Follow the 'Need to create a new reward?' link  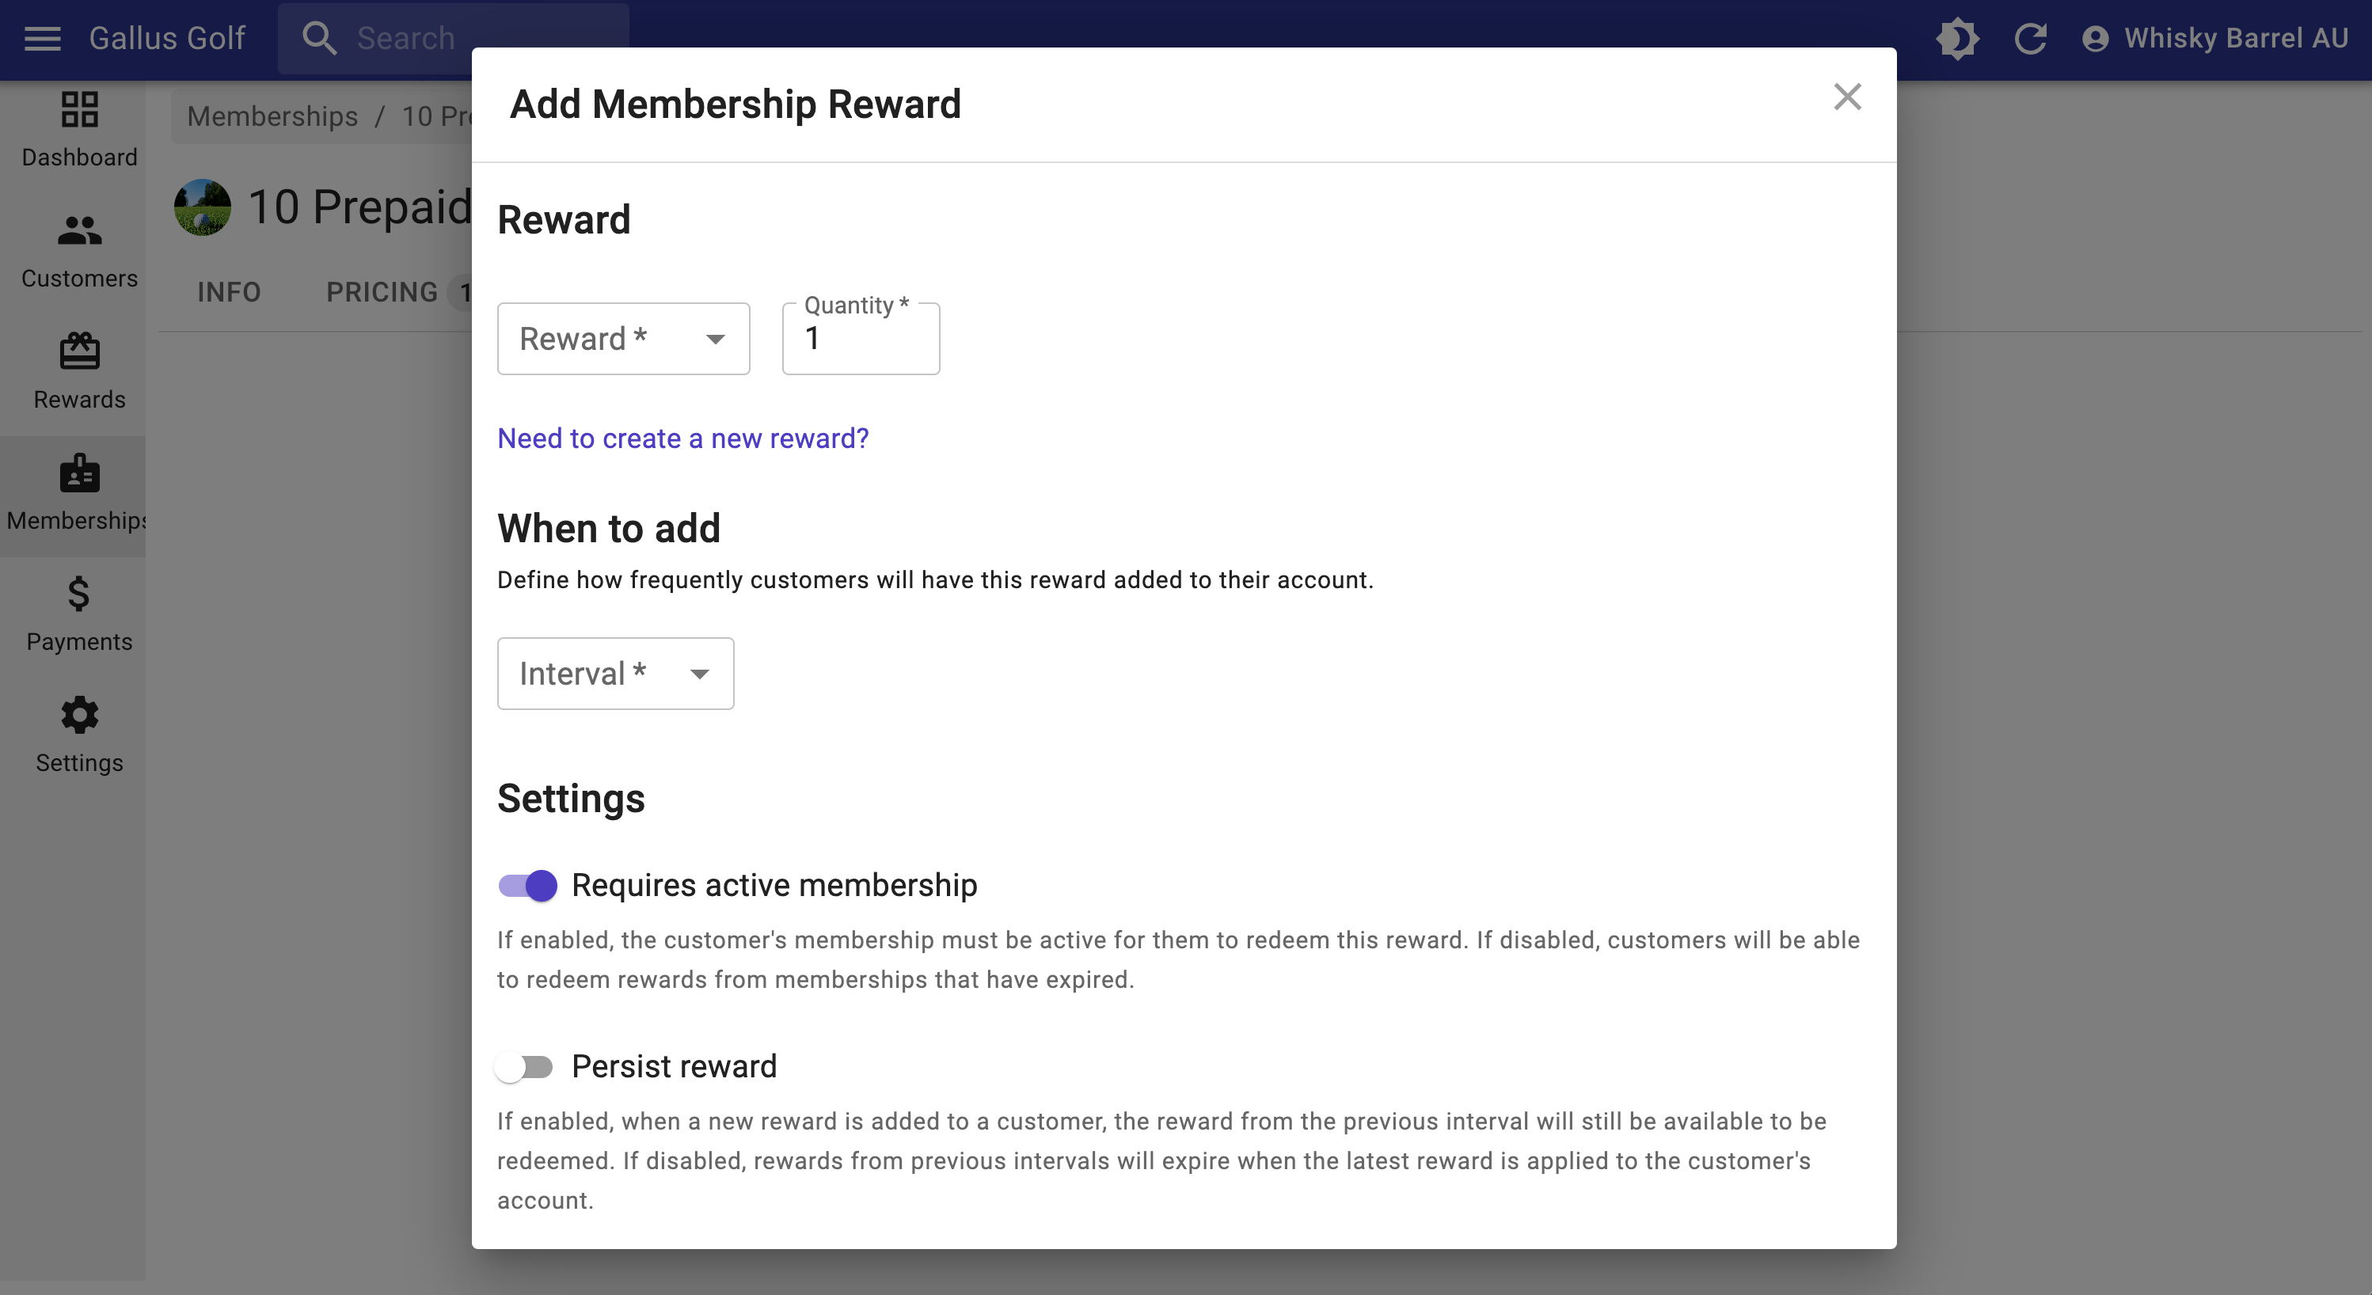coord(682,438)
